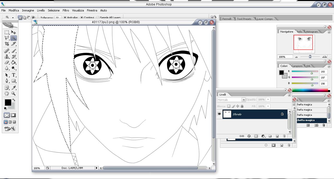Hide the Sfondo layer via eye icon
This screenshot has width=334, height=179.
tap(219, 114)
